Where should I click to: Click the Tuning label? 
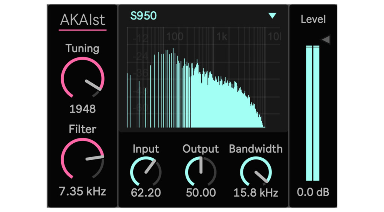(82, 48)
